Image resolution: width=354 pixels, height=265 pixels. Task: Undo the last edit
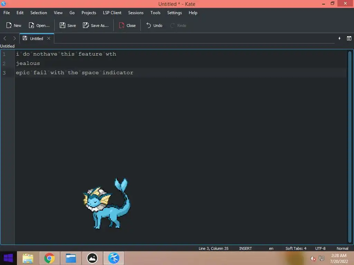(x=155, y=26)
